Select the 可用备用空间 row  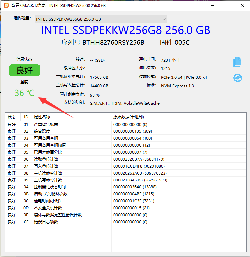click(x=126, y=138)
